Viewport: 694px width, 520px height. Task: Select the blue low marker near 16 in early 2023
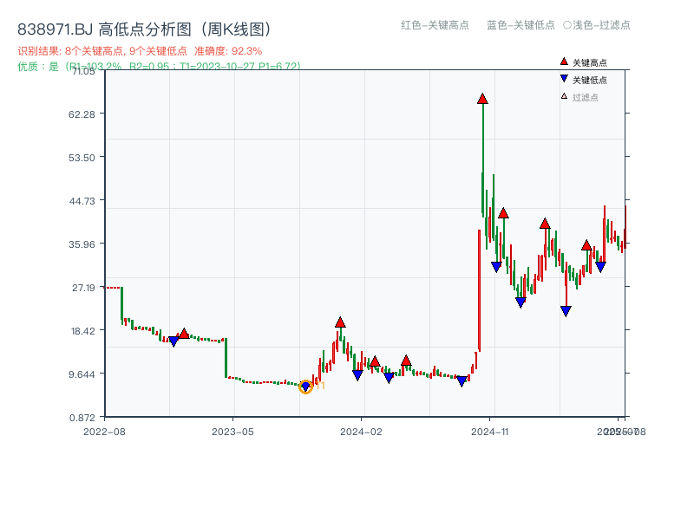click(x=173, y=341)
